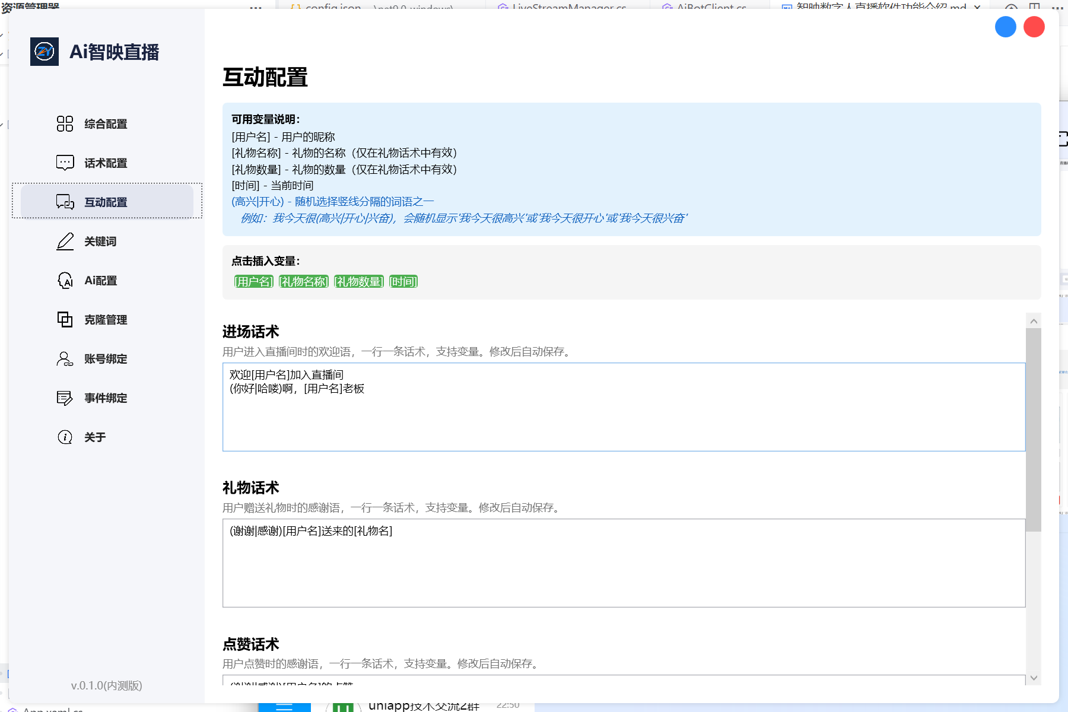Click the 礼物话术 description text
This screenshot has width=1068, height=712.
tap(393, 507)
